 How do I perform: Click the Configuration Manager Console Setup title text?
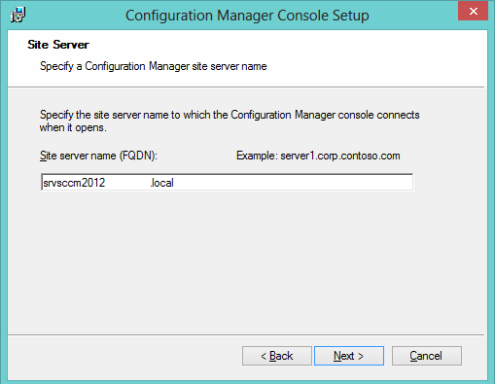click(x=247, y=16)
